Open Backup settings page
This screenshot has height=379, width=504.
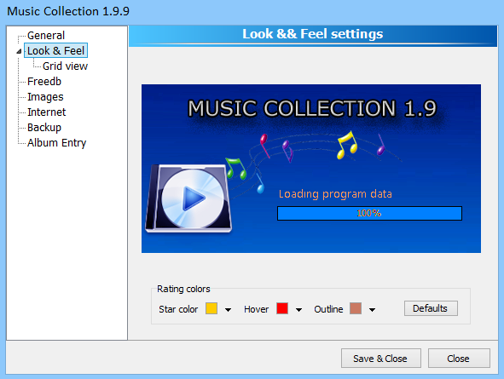tap(44, 128)
